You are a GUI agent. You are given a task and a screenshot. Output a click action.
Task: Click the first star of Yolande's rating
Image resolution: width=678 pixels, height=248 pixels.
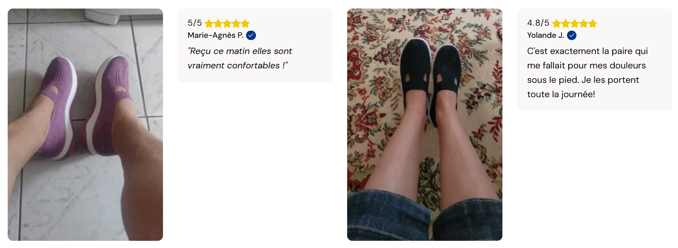click(557, 23)
